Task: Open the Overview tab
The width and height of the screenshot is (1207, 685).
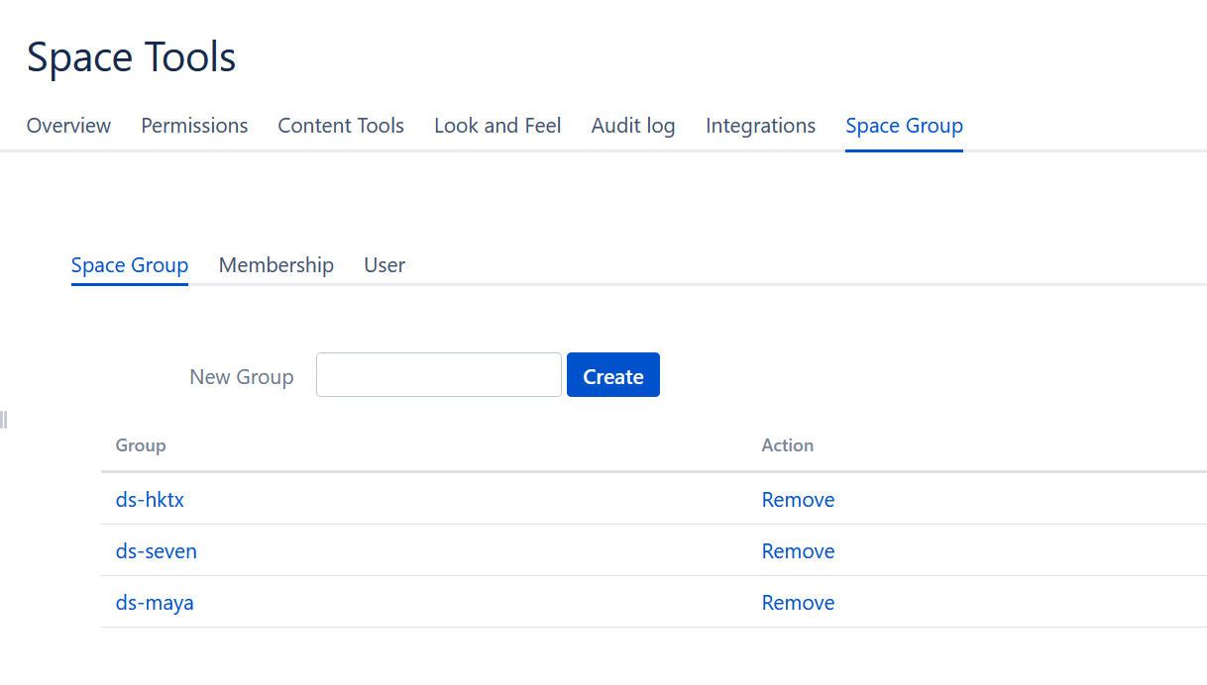Action: tap(68, 126)
